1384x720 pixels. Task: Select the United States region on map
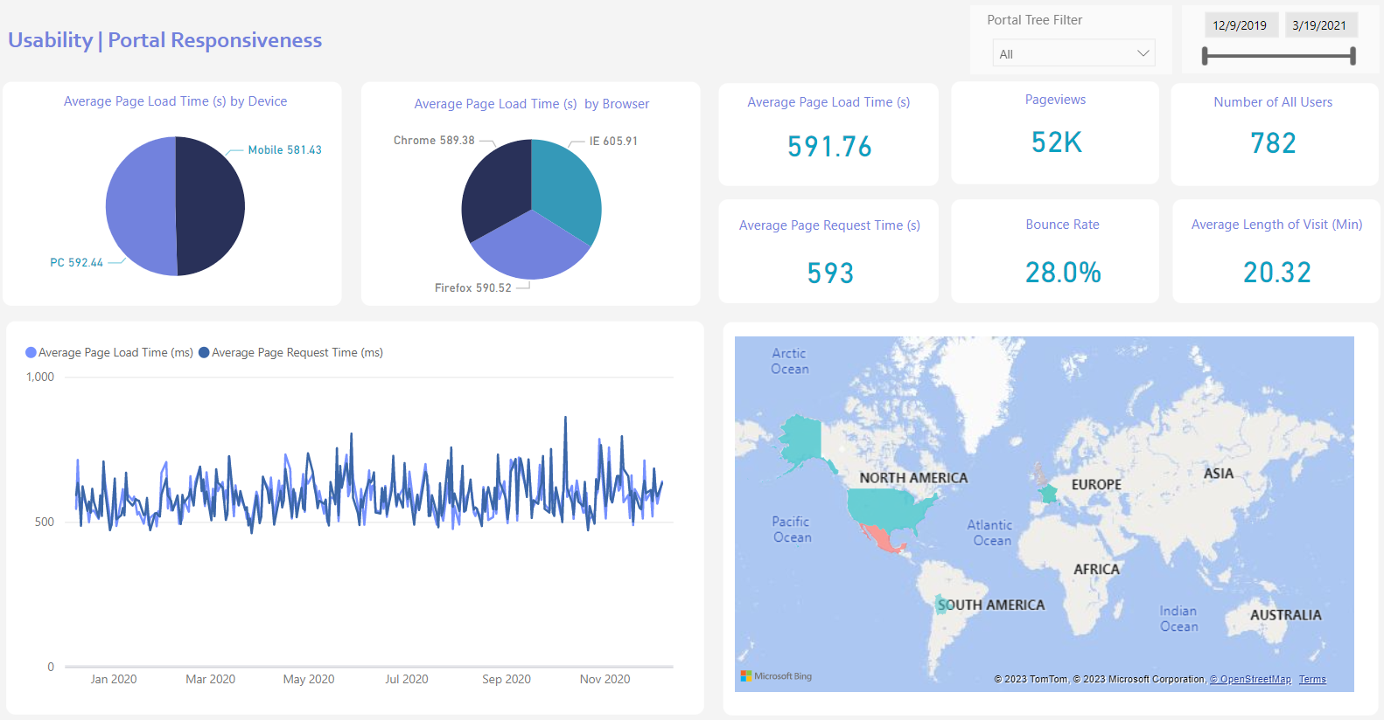(x=888, y=507)
